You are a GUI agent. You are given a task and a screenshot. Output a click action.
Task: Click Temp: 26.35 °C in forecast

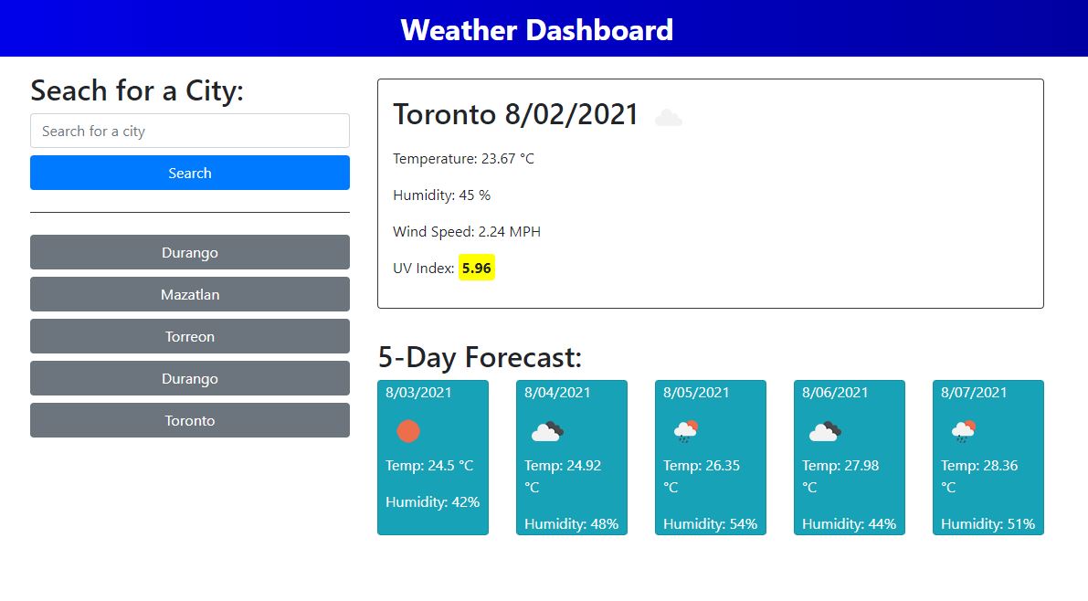[x=702, y=476]
